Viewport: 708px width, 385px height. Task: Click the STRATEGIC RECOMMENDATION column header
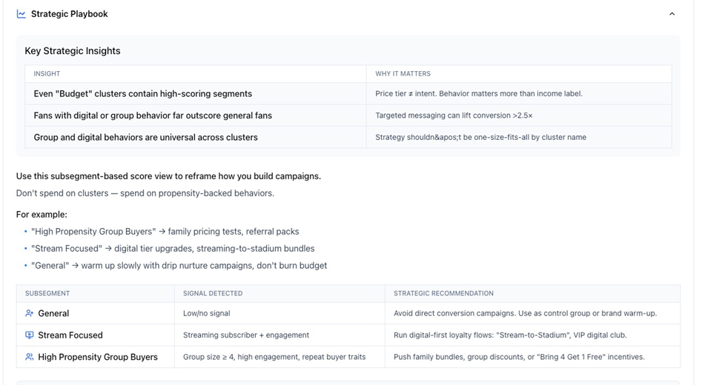point(443,293)
